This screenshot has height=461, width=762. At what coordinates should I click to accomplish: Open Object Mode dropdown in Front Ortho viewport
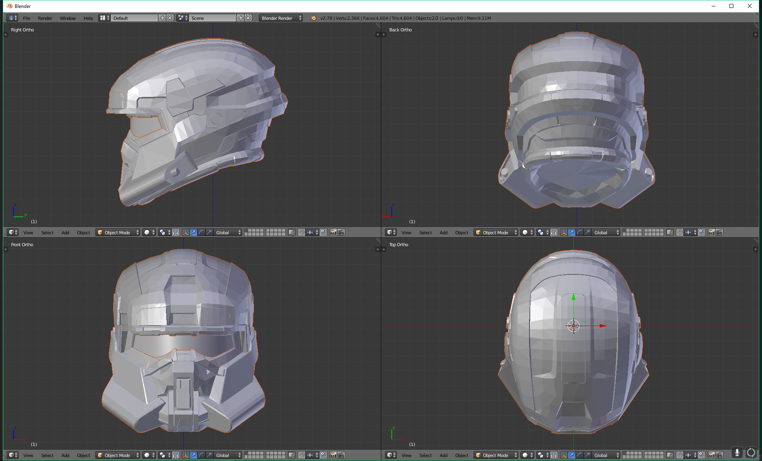pos(118,455)
